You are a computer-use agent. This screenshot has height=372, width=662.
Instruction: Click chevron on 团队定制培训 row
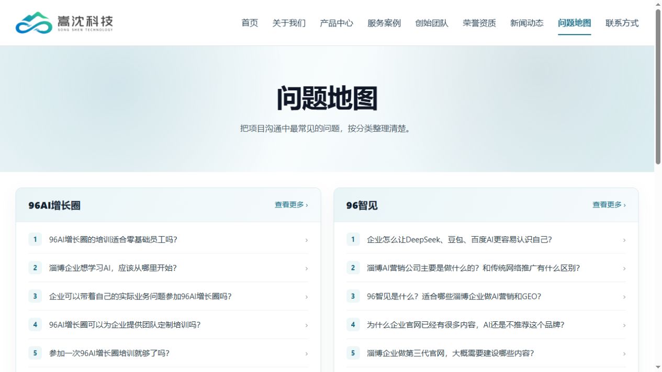coord(307,326)
